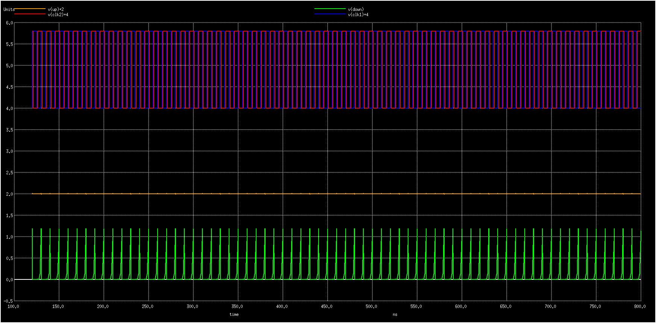The height and width of the screenshot is (323, 656).
Task: Click the x-axis value 350.0
Action: pos(237,306)
